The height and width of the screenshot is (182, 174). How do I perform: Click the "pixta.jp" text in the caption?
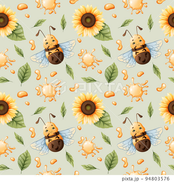(x=130, y=179)
